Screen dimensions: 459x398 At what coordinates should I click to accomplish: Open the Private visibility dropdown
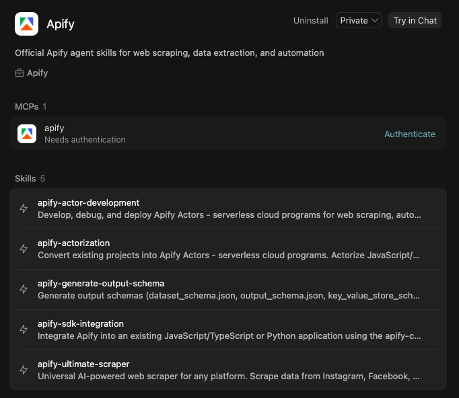359,20
